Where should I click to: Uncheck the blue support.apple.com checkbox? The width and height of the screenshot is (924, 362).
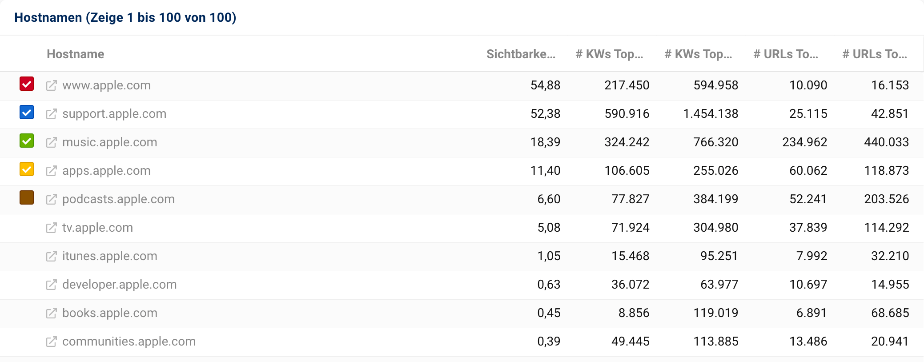27,113
